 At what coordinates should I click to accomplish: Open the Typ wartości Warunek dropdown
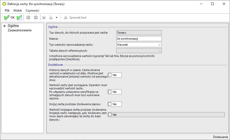click(139, 45)
